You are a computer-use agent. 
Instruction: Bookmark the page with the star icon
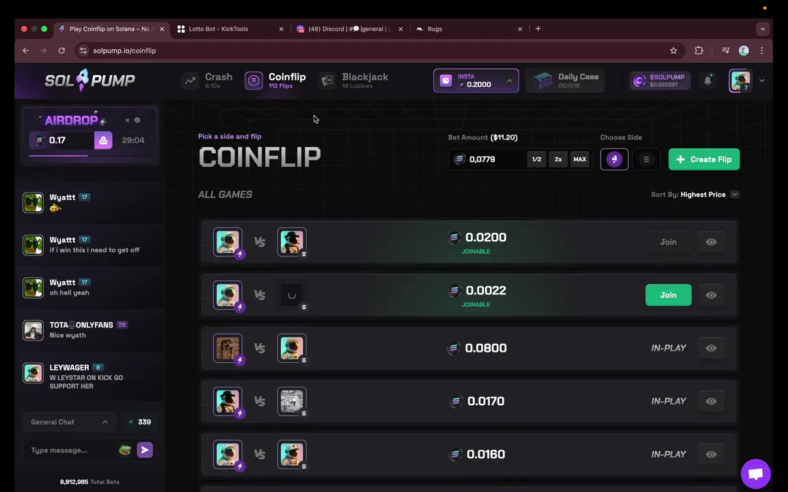click(x=673, y=51)
